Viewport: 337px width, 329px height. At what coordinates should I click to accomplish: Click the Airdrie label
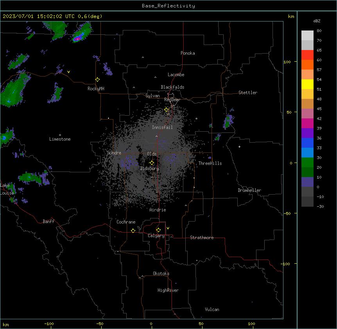[158, 210]
